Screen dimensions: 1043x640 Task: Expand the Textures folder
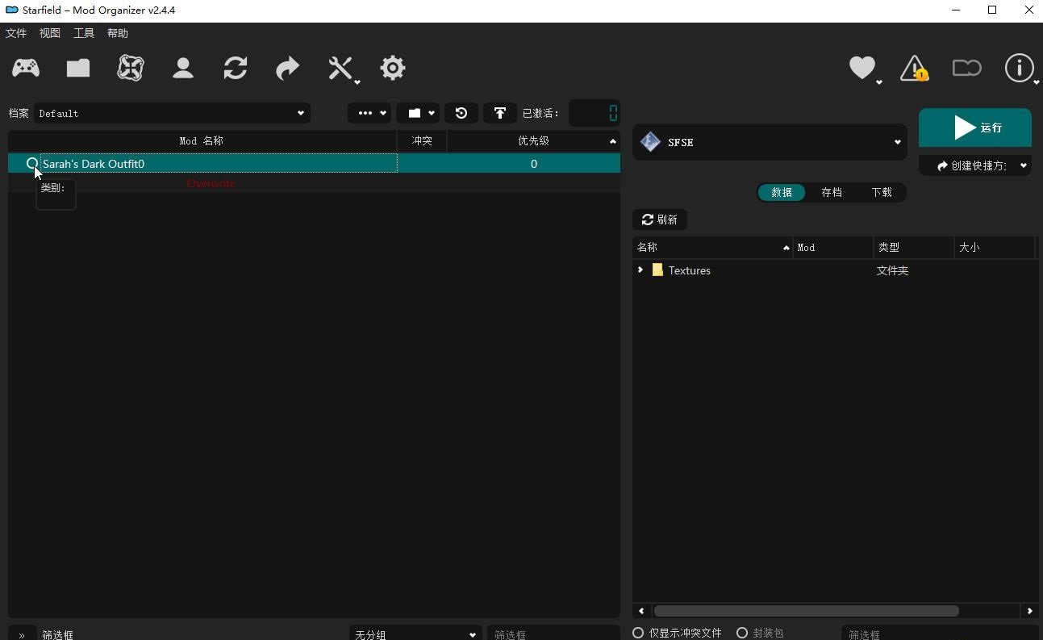click(x=640, y=270)
